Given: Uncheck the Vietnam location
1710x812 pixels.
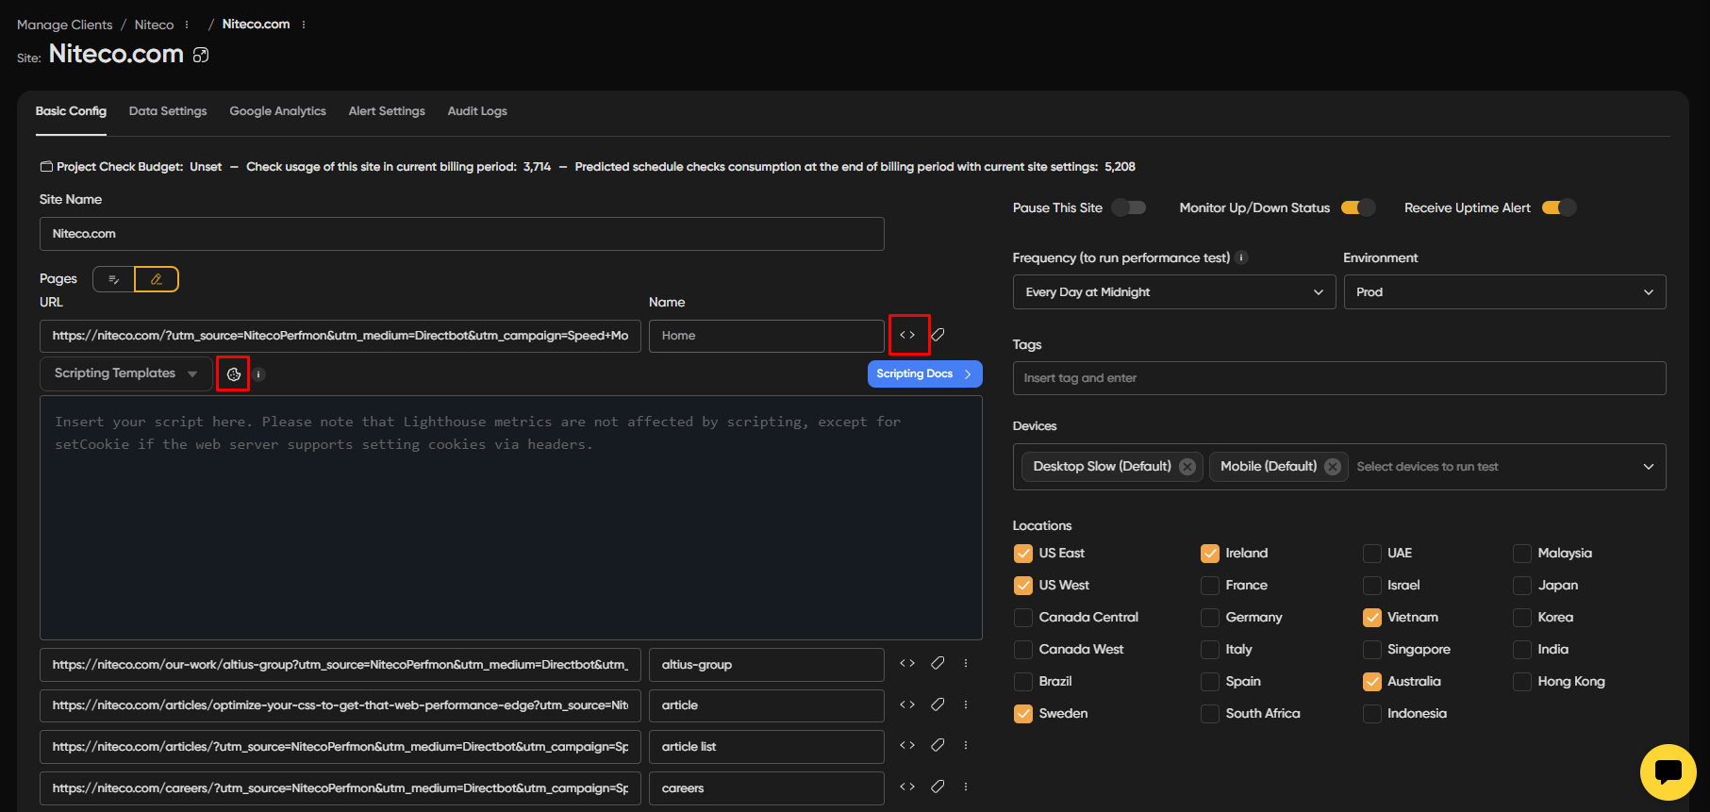Looking at the screenshot, I should coord(1372,618).
